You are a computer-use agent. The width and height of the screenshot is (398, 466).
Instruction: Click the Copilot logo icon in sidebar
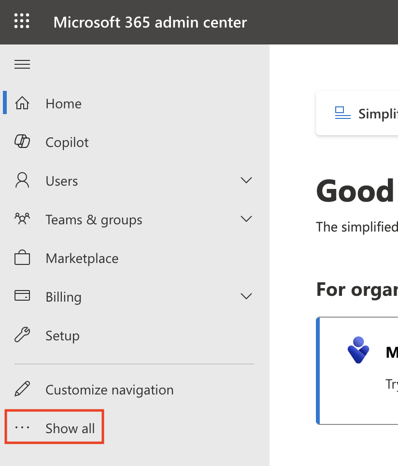tap(22, 142)
